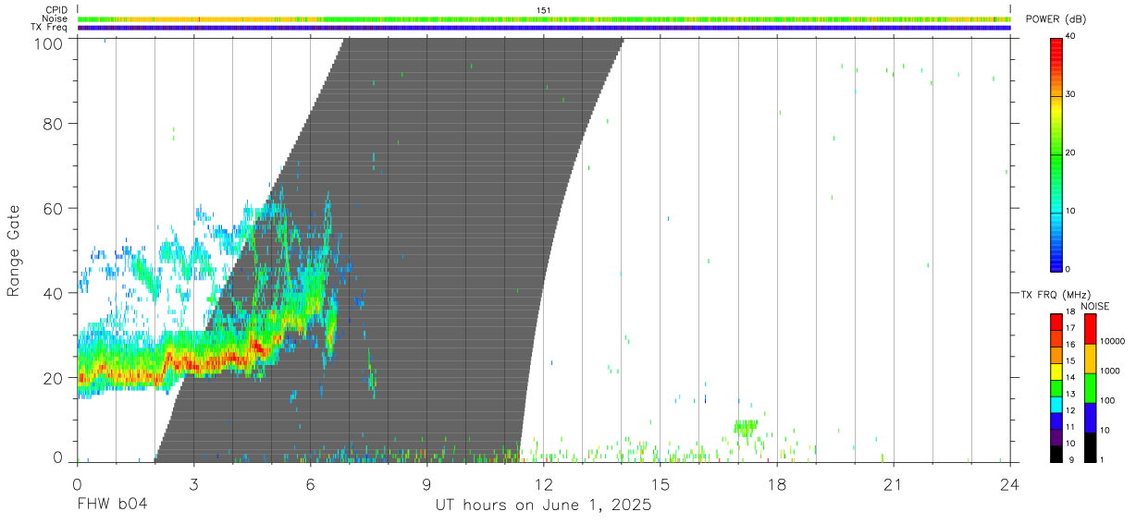Click the POWER (dB) colorbar title
This screenshot has height=524, width=1136.
click(x=1056, y=19)
